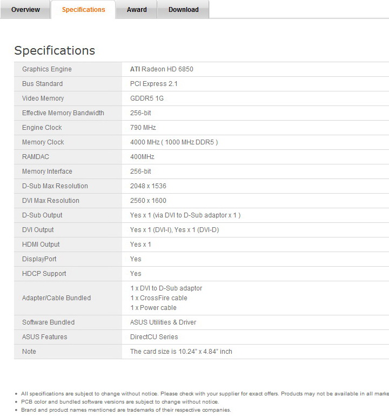Open the Award tab
This screenshot has width=389, height=416.
(137, 10)
